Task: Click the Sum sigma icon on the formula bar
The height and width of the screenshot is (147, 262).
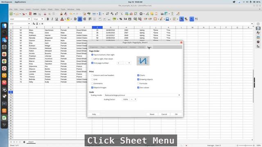Action: (x=37, y=24)
